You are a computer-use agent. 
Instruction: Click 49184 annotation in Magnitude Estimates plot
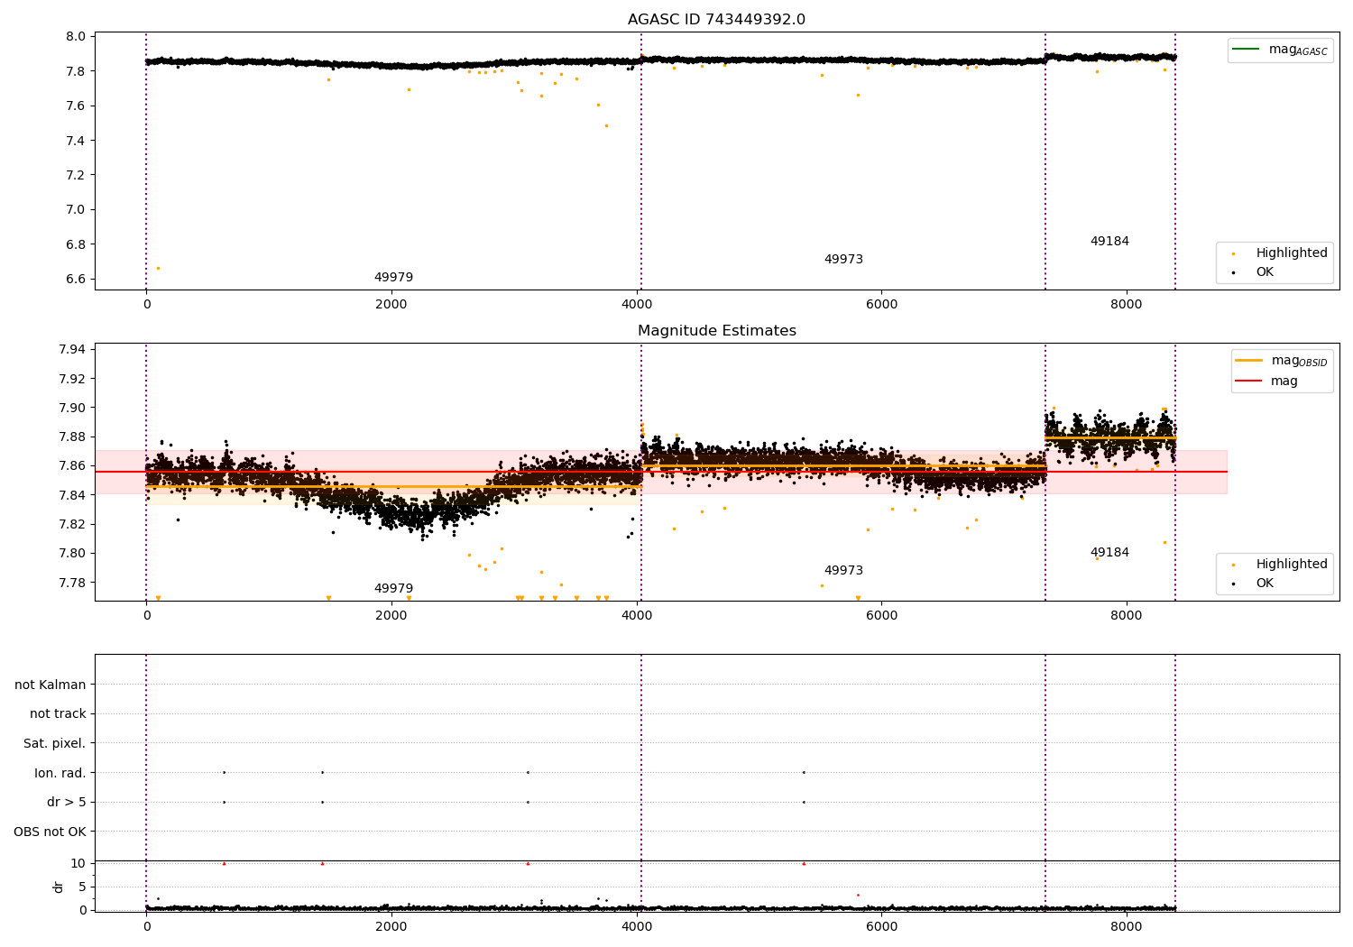[x=1109, y=553]
